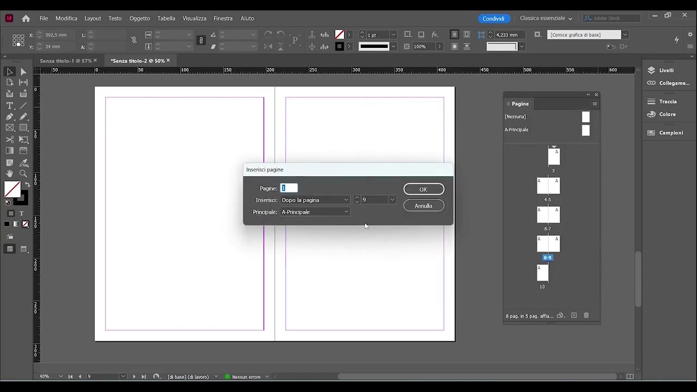The width and height of the screenshot is (697, 392).
Task: Click the Home icon
Action: 26,19
